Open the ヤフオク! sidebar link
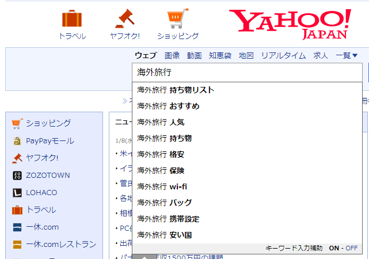The width and height of the screenshot is (369, 259). tap(42, 158)
